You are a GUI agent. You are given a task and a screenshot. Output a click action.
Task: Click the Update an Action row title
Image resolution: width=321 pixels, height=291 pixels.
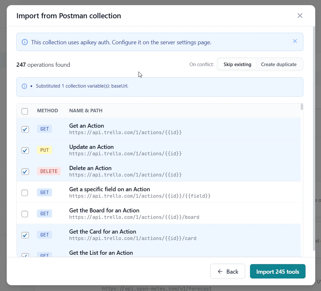click(91, 147)
